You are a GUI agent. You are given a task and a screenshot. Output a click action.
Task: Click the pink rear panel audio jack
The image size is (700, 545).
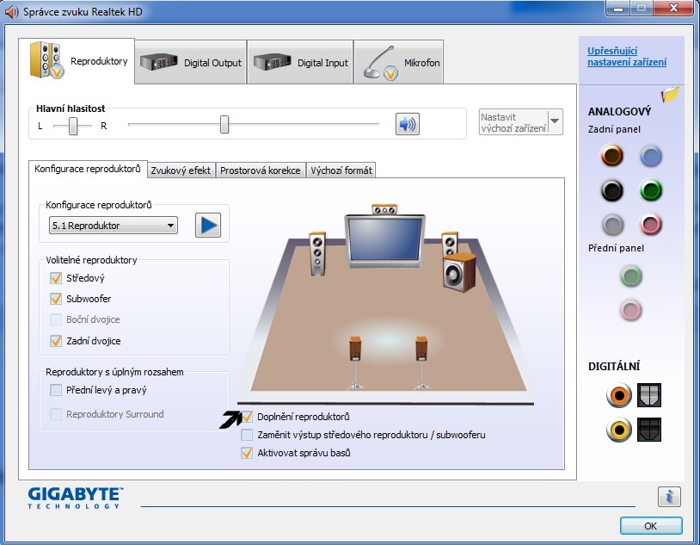coord(650,225)
